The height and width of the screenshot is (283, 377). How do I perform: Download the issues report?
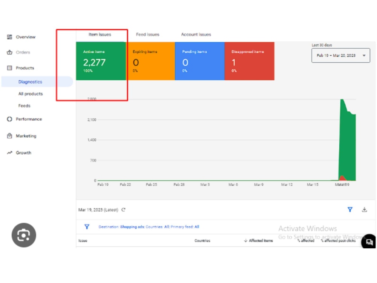364,209
